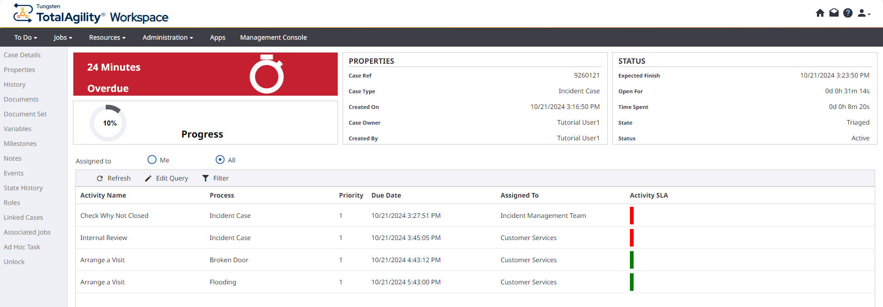883x307 pixels.
Task: Open Milestones in the sidebar
Action: 20,144
